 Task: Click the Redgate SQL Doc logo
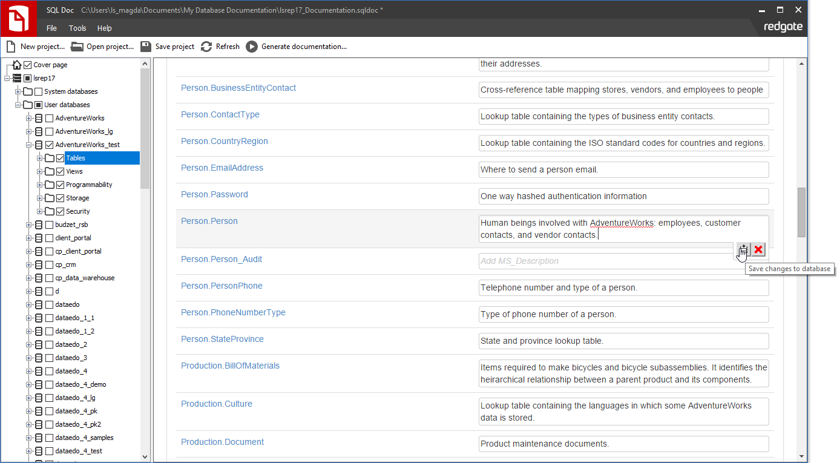(19, 19)
